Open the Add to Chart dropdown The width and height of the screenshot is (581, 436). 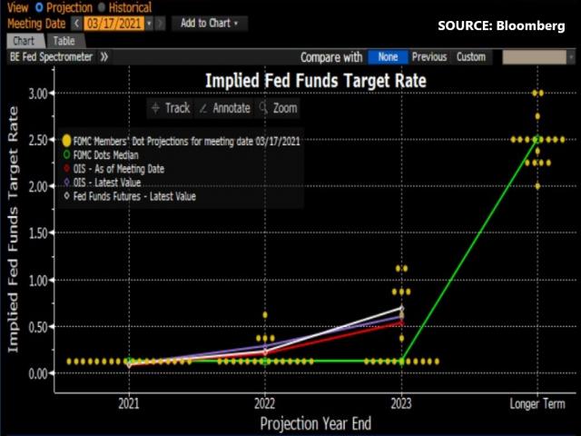(210, 23)
